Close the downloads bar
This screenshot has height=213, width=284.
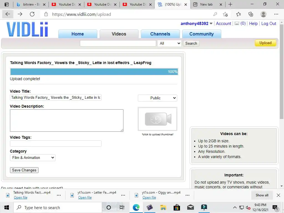click(x=278, y=195)
